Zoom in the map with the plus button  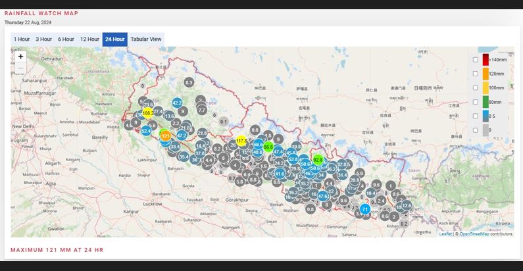tap(20, 57)
